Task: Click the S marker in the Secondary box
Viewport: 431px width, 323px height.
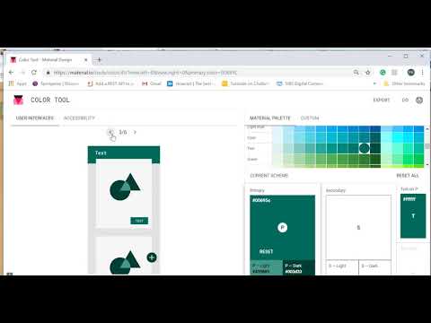Action: (x=358, y=228)
